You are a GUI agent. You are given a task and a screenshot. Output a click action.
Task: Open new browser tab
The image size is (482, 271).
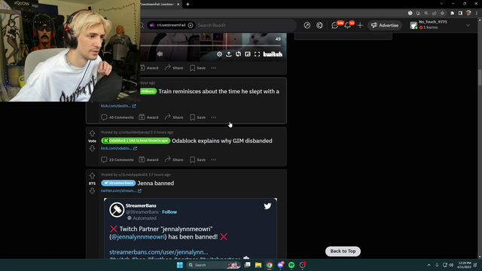tap(188, 5)
